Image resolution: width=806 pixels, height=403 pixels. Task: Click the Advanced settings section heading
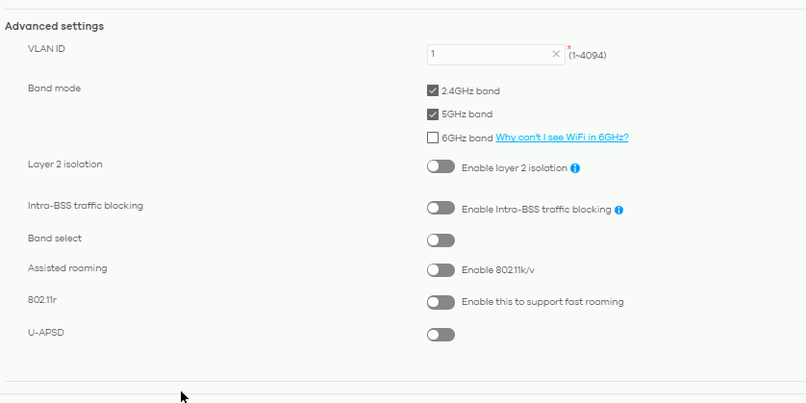click(55, 26)
